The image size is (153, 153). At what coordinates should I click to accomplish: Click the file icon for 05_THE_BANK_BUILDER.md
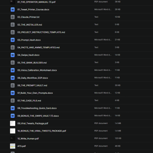point(13,63)
